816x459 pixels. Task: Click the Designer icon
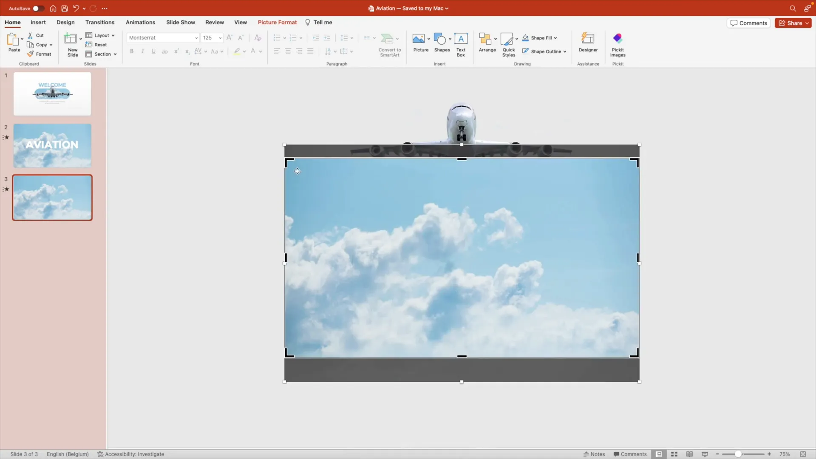coord(588,39)
